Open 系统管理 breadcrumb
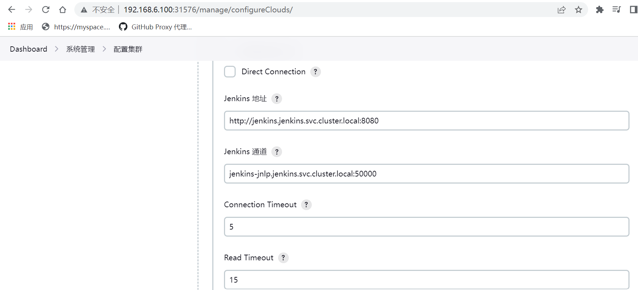 coord(80,49)
